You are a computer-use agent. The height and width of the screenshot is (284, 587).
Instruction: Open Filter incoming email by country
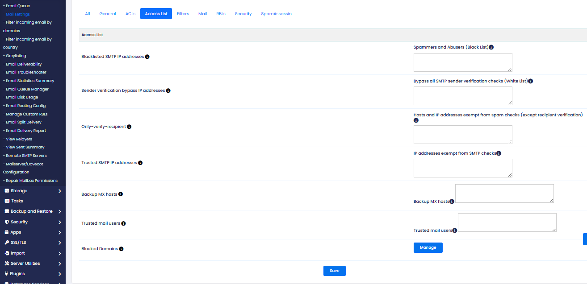(x=27, y=43)
